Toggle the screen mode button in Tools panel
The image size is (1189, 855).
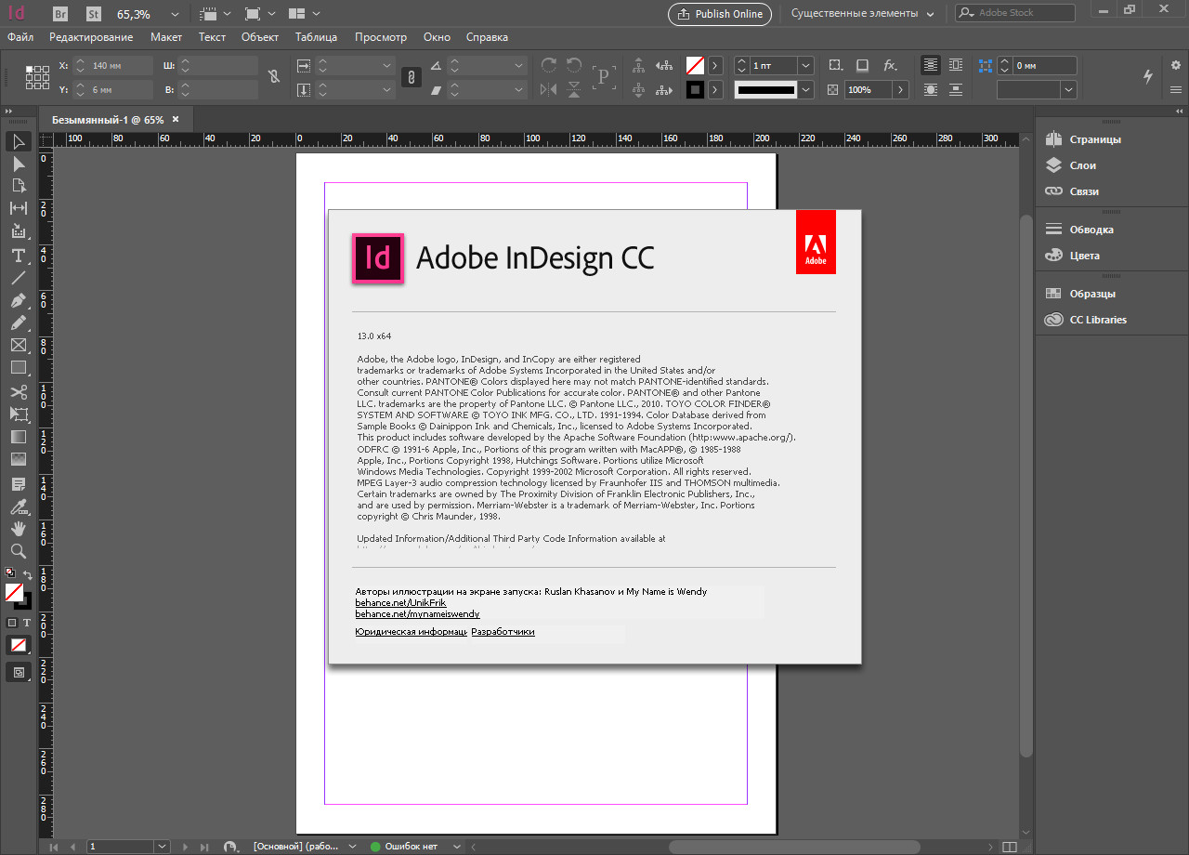[x=19, y=672]
